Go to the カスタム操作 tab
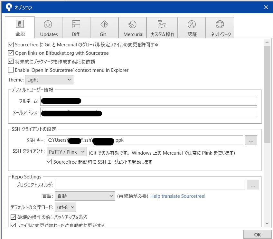This screenshot has height=239, width=273. coord(162,28)
